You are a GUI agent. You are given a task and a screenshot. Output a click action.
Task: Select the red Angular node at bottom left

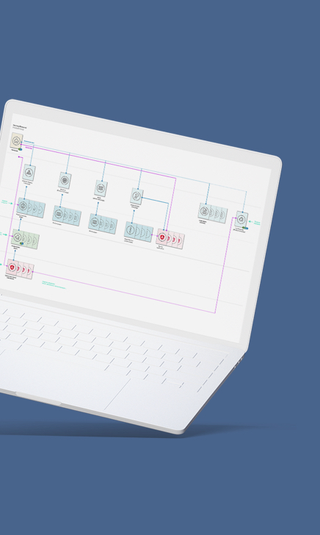pos(12,267)
